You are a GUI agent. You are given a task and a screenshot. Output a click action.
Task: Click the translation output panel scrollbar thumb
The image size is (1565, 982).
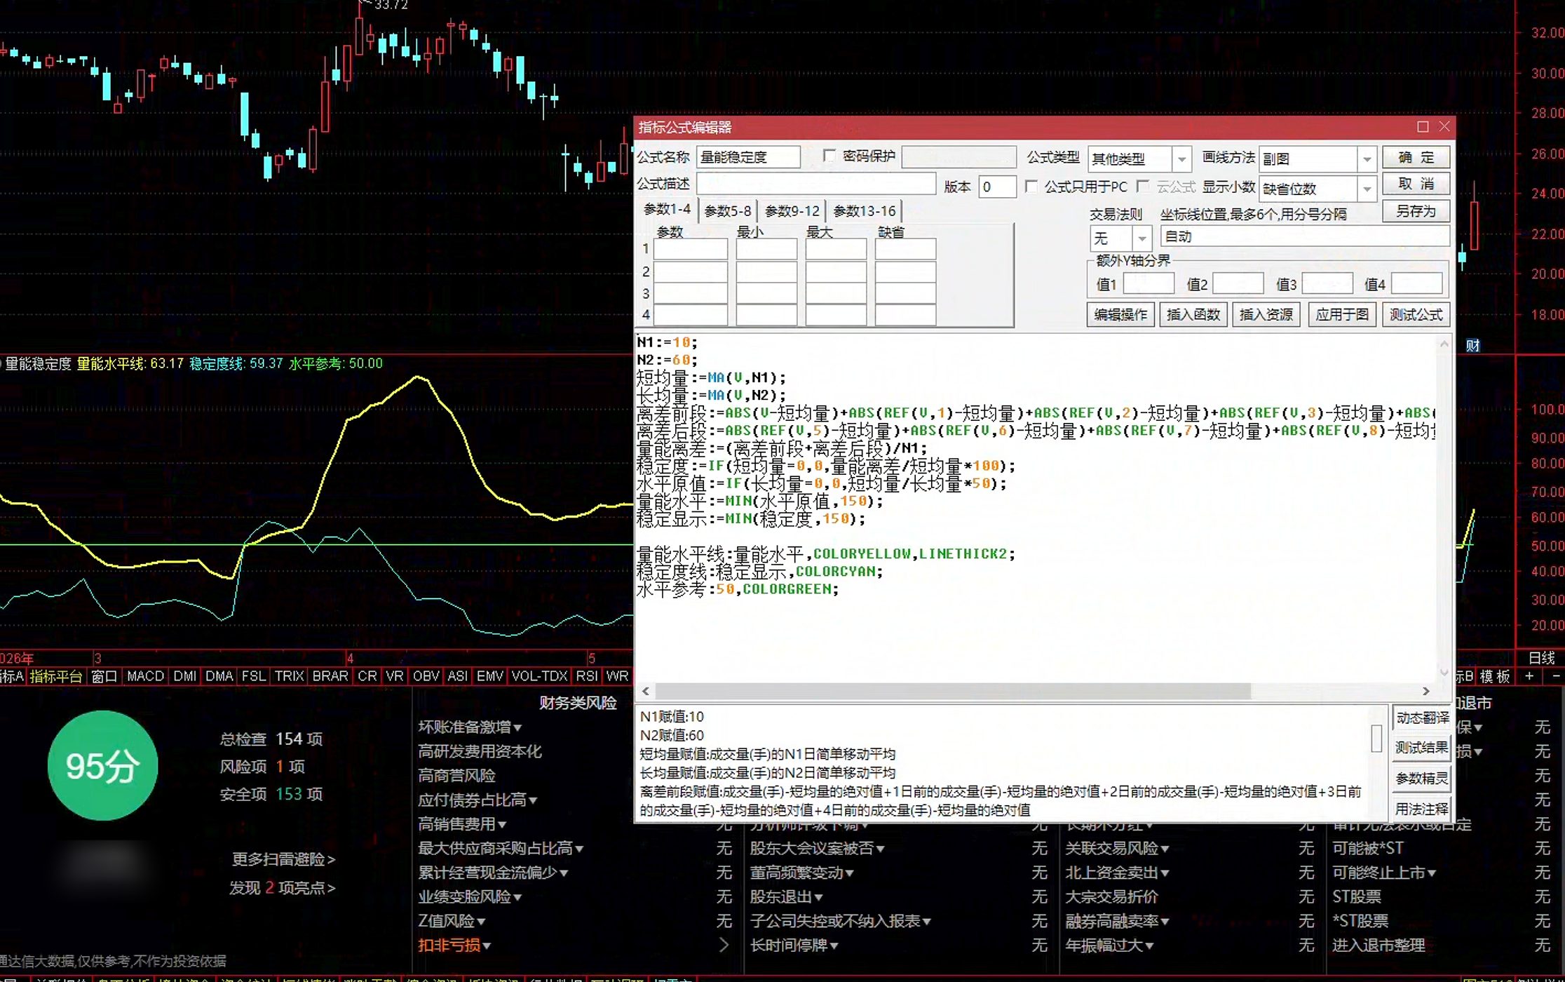point(1376,738)
